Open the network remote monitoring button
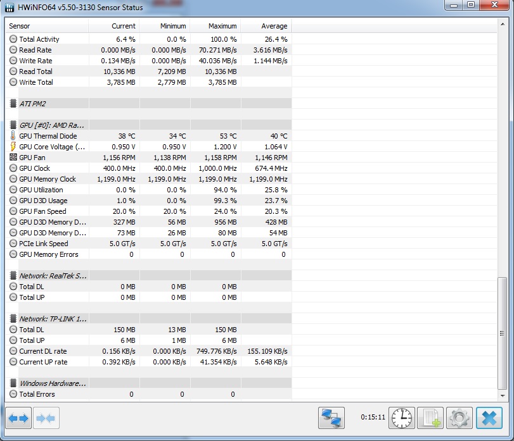The image size is (514, 441). 331,418
